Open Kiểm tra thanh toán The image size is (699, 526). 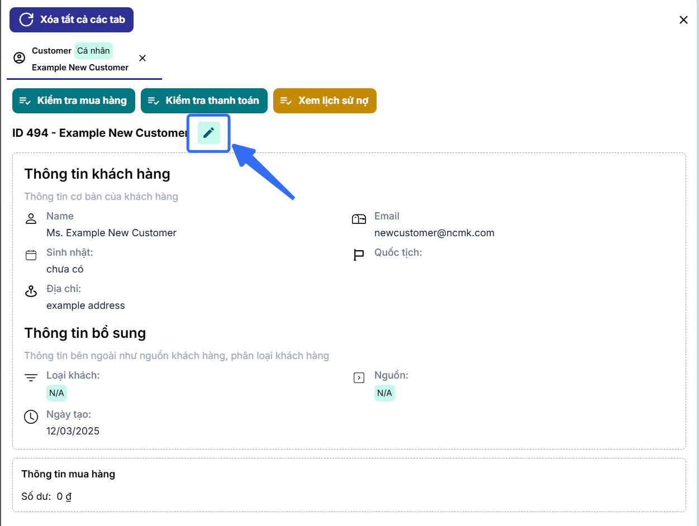click(204, 101)
